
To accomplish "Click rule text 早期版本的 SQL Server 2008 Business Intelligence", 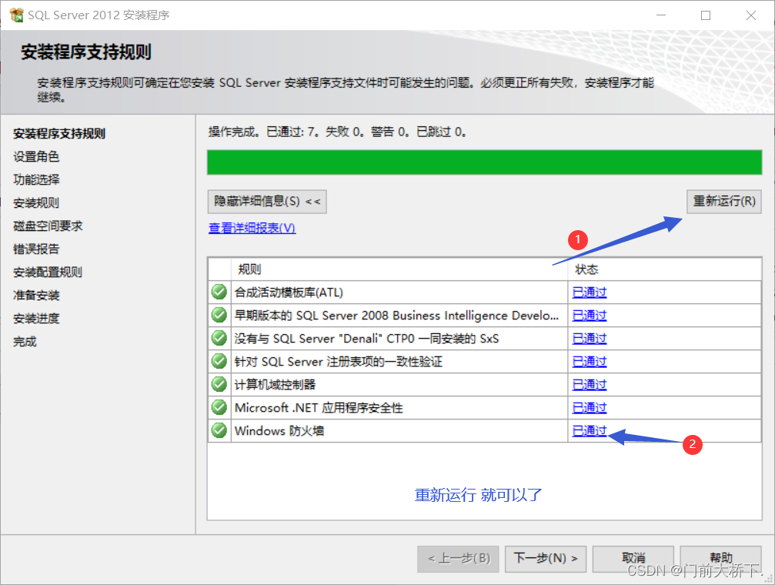I will [396, 316].
